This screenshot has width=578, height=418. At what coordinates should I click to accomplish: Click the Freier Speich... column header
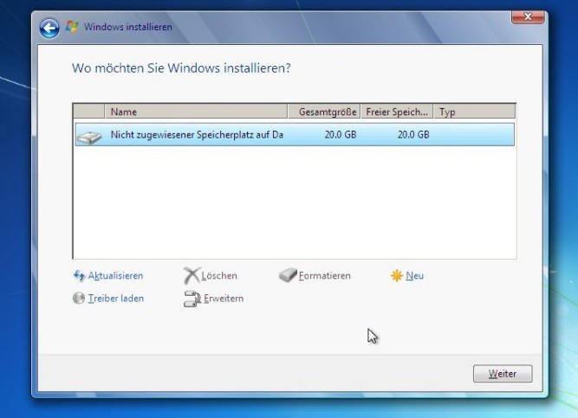(x=397, y=112)
